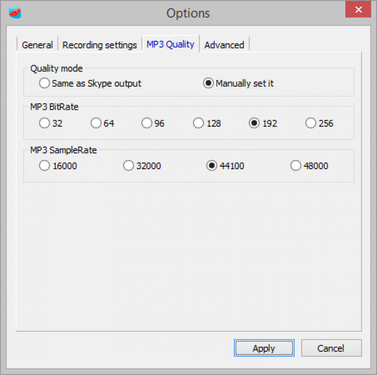Select the 96 bitrate radio button

147,123
